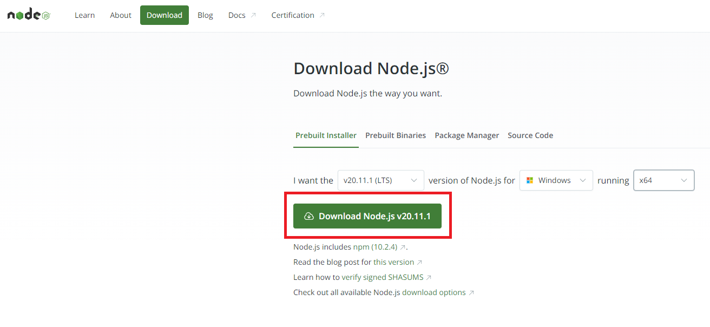710x327 pixels.
Task: Open the About navigation link
Action: 121,15
